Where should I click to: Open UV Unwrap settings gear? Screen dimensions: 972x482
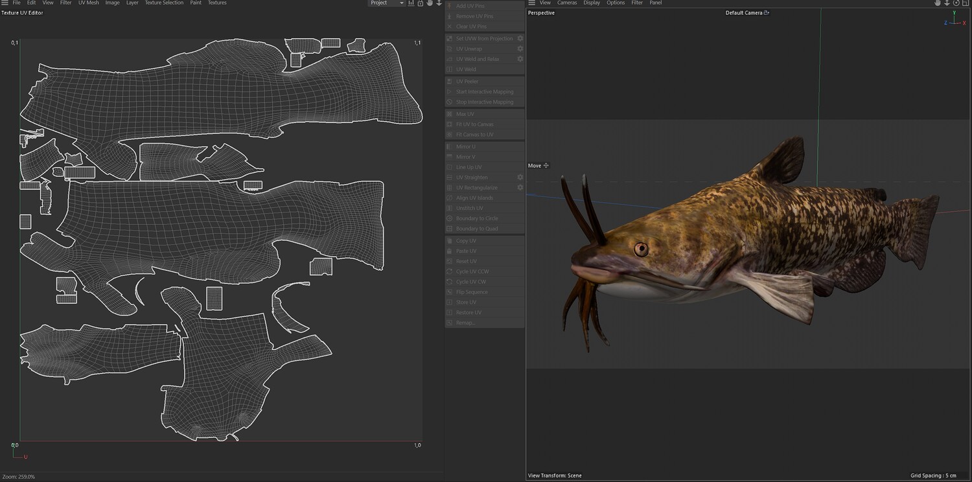point(520,49)
